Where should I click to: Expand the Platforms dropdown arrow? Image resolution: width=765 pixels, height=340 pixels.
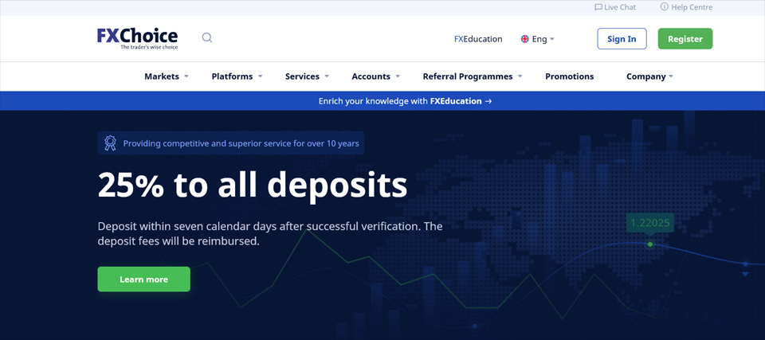pyautogui.click(x=260, y=76)
